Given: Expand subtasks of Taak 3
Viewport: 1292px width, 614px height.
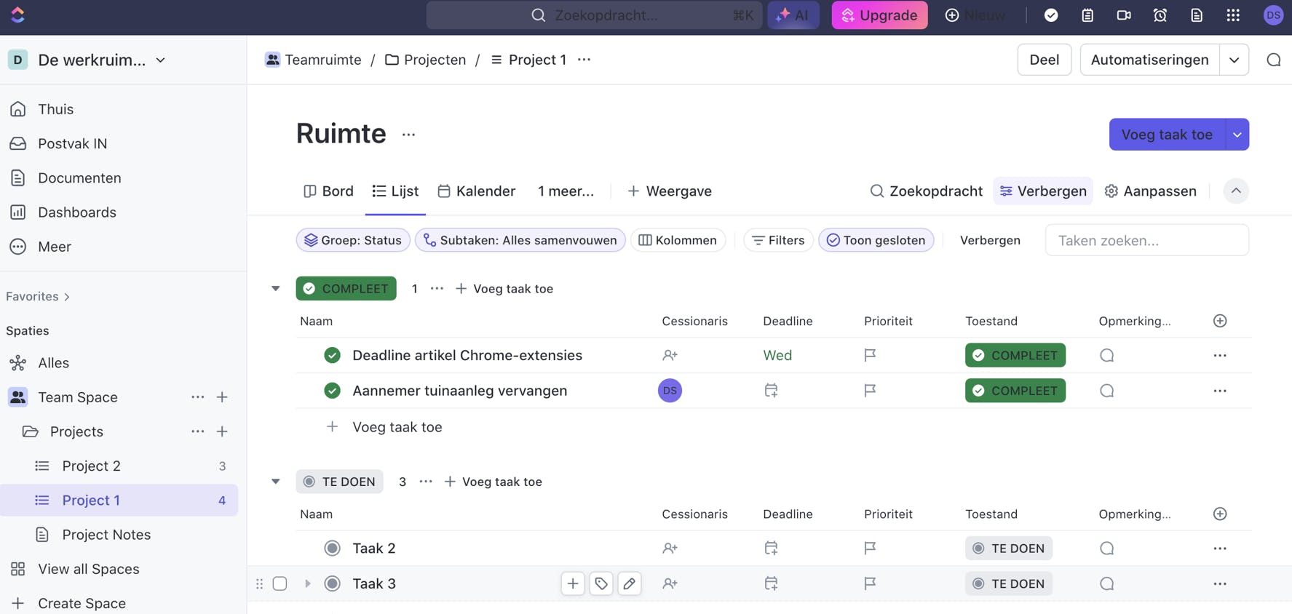Looking at the screenshot, I should pos(308,583).
